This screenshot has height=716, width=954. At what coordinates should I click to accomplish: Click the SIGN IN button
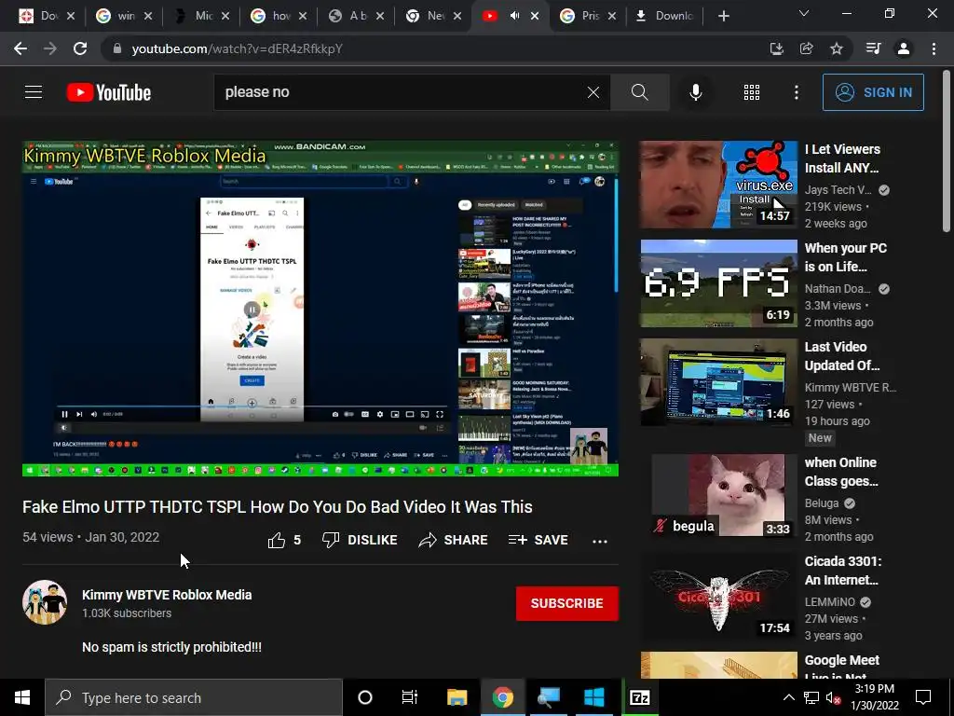(x=873, y=92)
